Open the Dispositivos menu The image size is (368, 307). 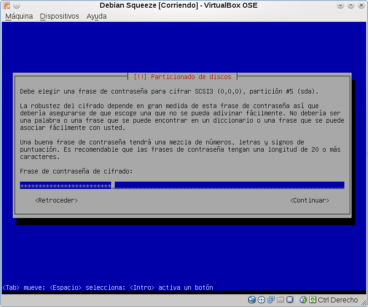[59, 16]
